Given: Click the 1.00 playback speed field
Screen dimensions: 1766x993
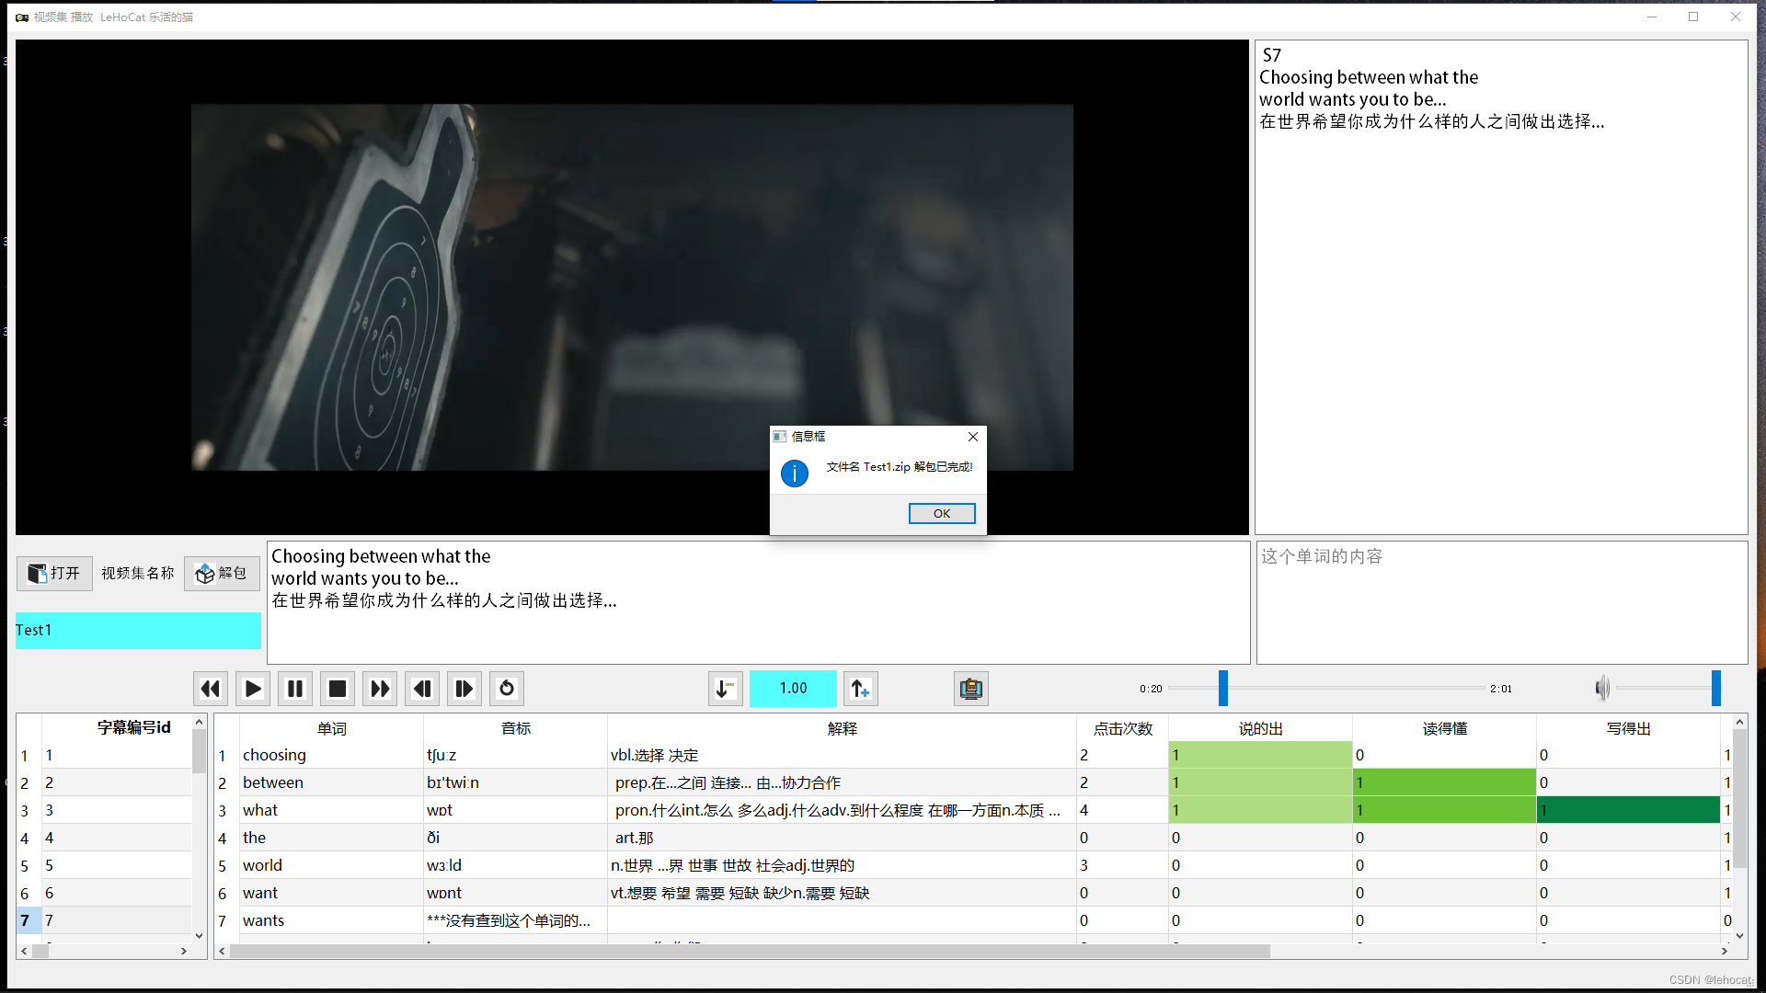Looking at the screenshot, I should [x=793, y=689].
